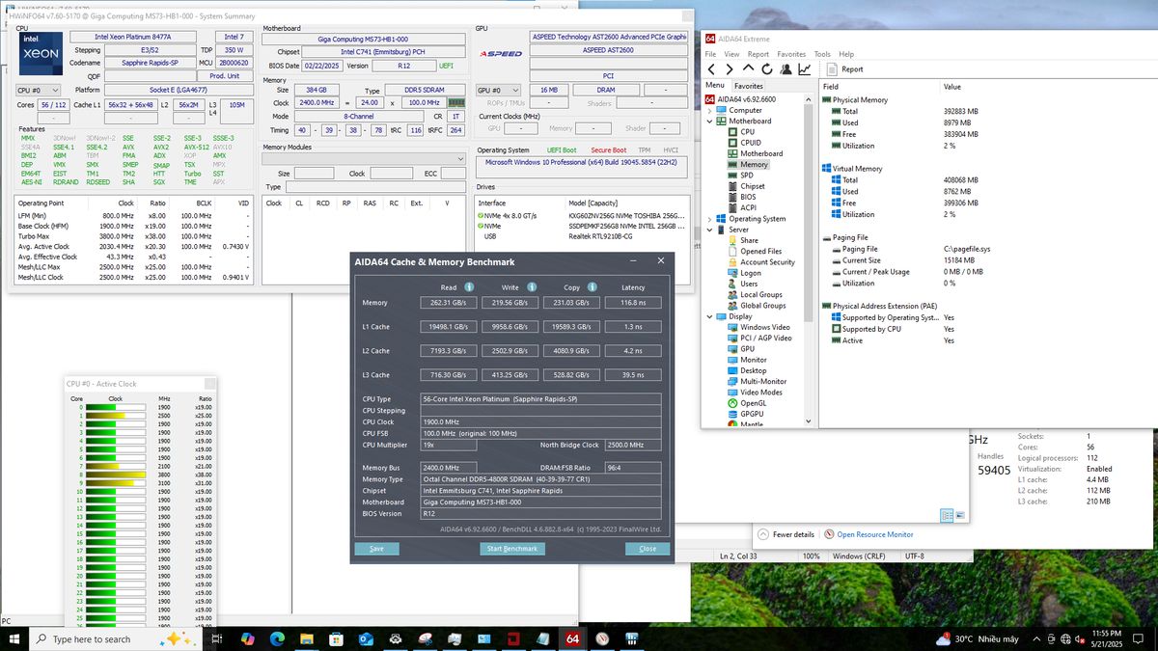Open the Start menu
This screenshot has width=1158, height=651.
14,638
